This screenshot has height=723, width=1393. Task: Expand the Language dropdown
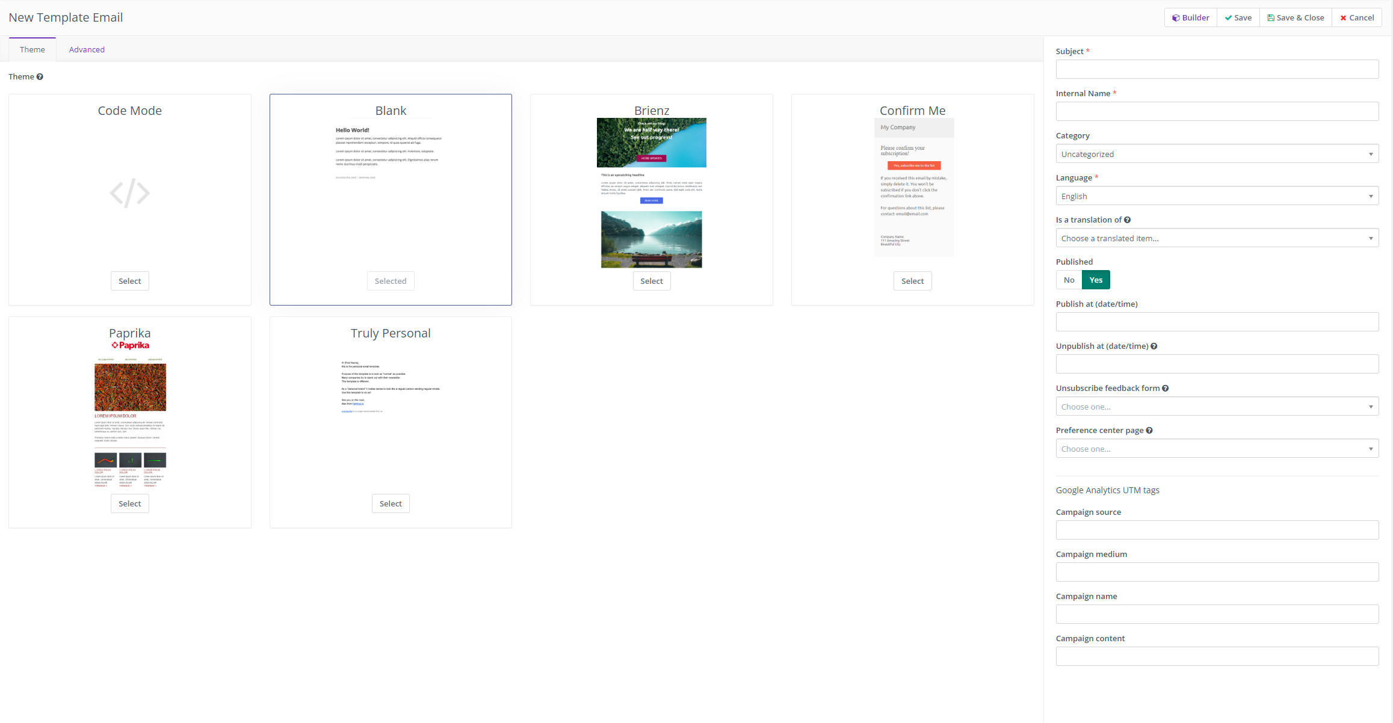click(1217, 196)
